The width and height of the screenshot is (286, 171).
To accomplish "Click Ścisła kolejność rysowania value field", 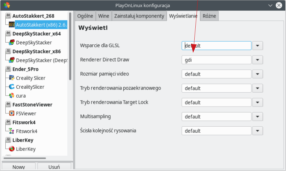I will tap(217, 131).
